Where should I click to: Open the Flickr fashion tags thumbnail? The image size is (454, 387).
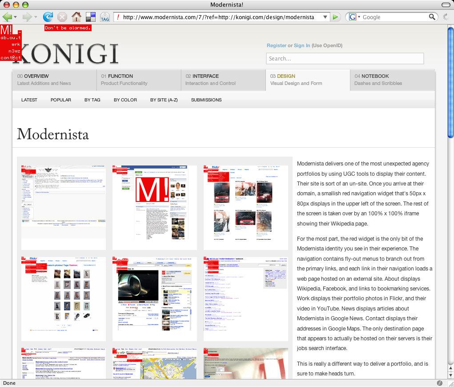(64, 299)
